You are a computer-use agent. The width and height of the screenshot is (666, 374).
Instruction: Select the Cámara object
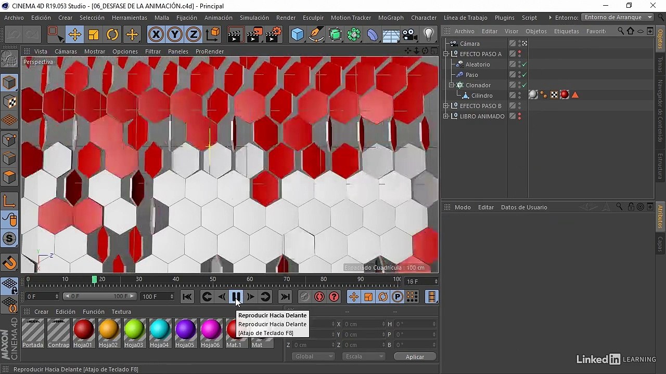pos(469,44)
